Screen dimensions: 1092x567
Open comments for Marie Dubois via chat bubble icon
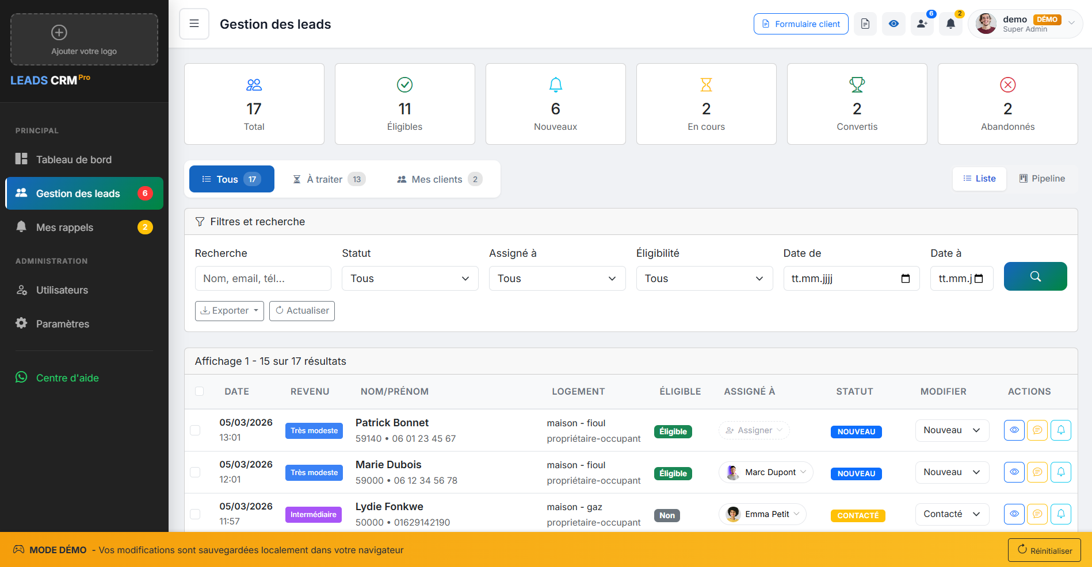click(x=1037, y=472)
